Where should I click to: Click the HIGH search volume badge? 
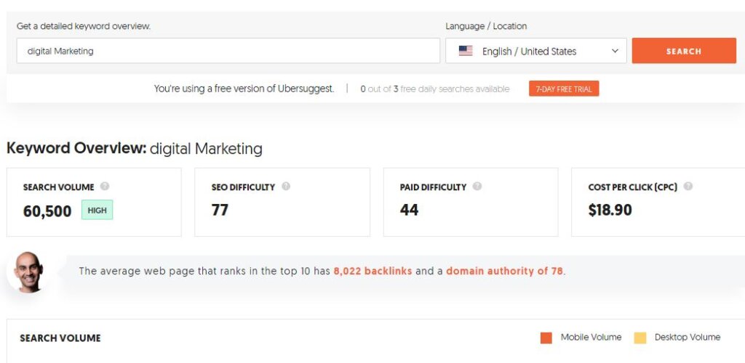97,210
